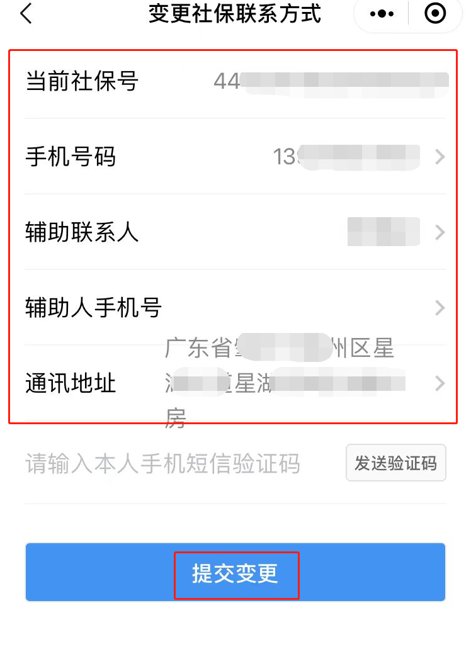Tap the 变更社保联系方式 page title

235,13
